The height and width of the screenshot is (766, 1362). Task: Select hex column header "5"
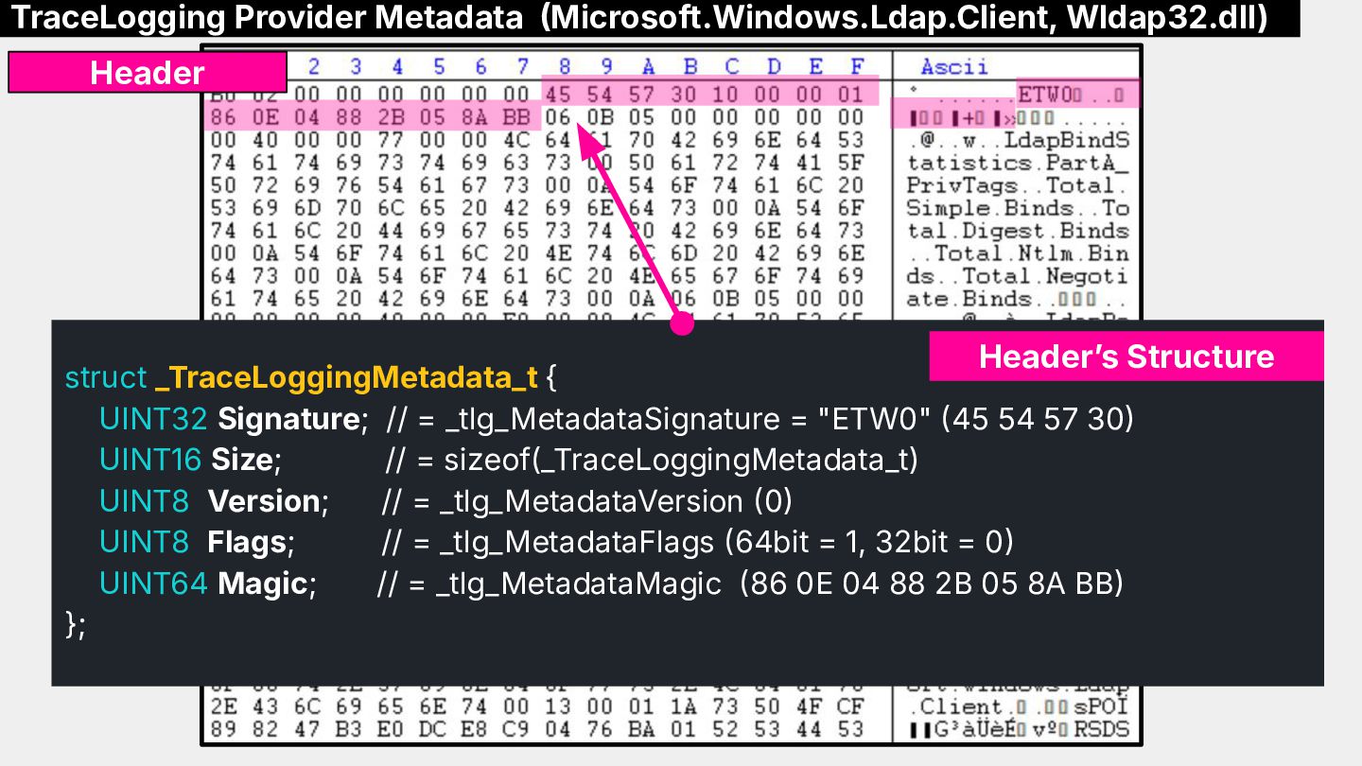(x=439, y=66)
